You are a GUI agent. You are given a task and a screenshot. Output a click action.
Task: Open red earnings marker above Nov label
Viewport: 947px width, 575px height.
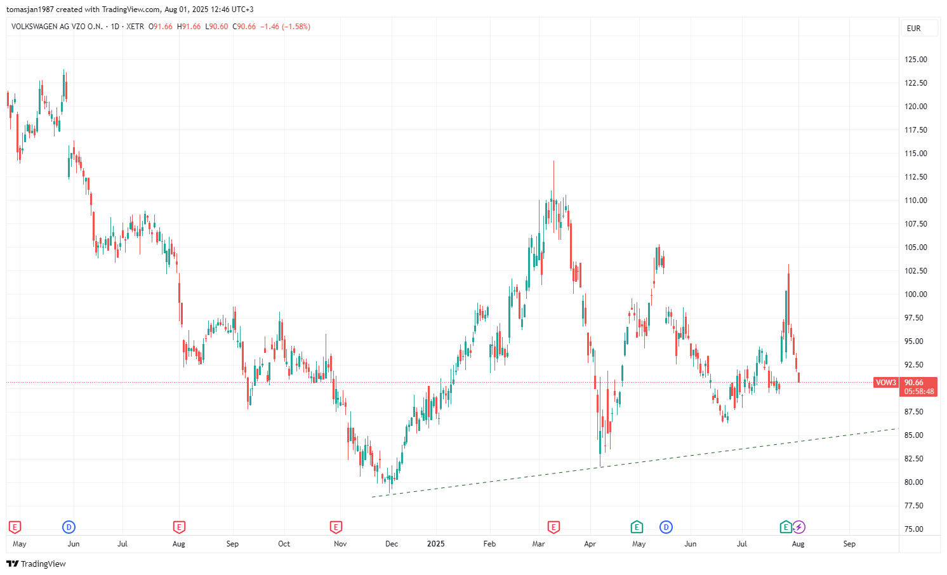pos(336,527)
